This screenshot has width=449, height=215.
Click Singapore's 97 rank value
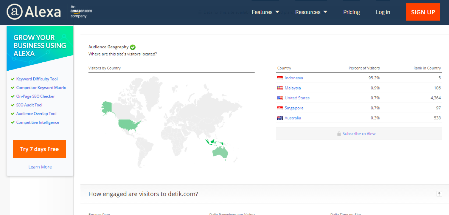point(438,108)
